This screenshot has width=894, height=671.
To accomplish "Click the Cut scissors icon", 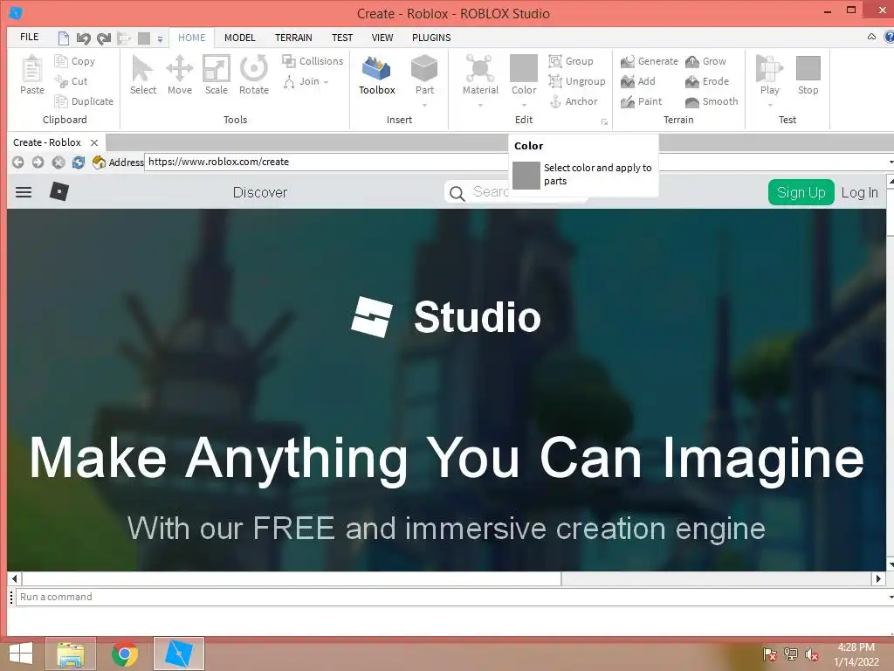I will click(61, 81).
